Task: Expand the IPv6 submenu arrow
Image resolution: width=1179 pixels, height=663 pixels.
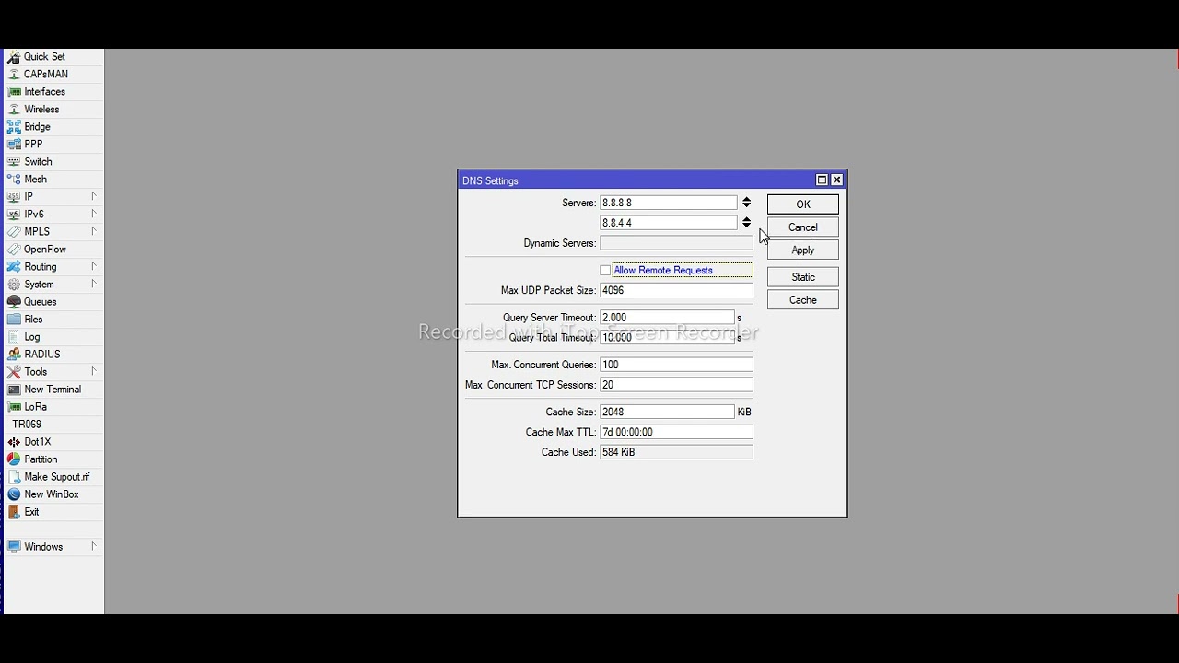Action: [94, 214]
